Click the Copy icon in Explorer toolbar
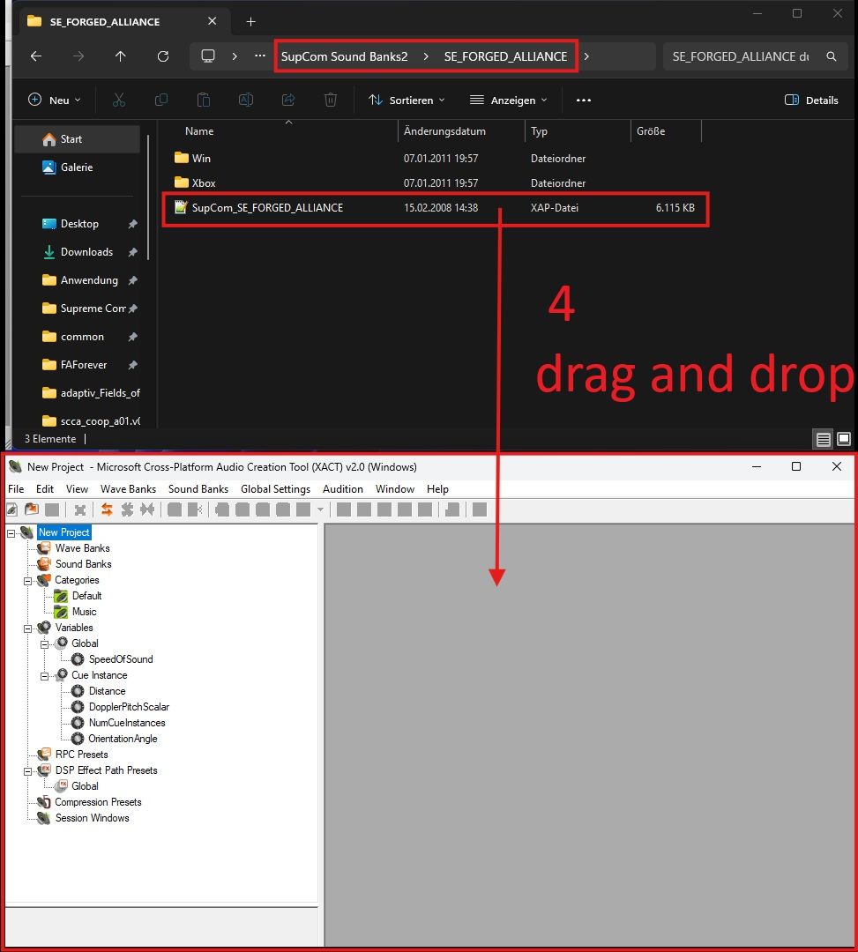 click(160, 100)
